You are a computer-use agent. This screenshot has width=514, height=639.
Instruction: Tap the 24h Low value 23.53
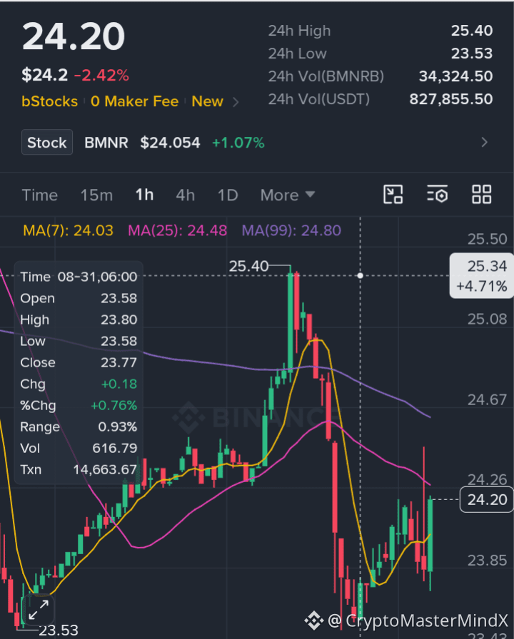pos(472,53)
